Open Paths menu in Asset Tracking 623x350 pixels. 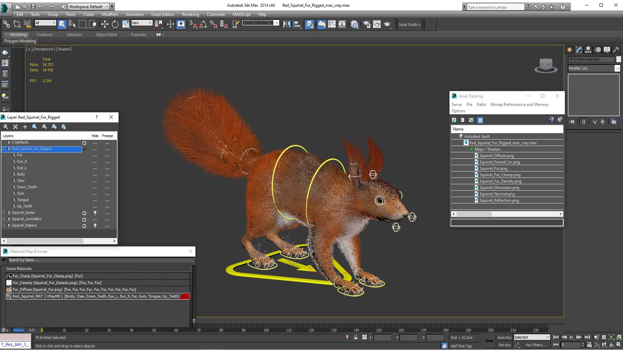click(x=481, y=104)
